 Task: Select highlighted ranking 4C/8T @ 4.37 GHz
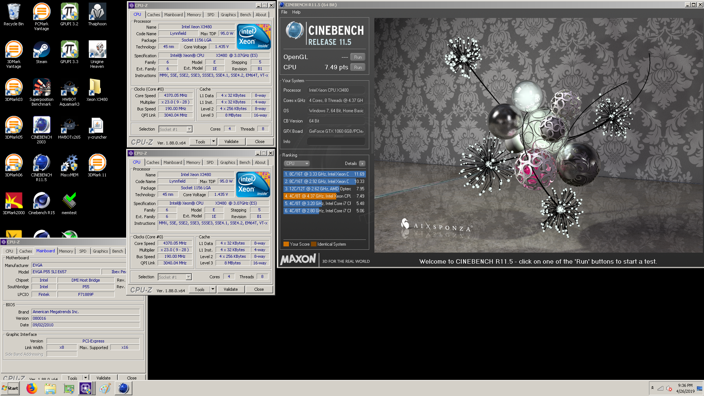pyautogui.click(x=324, y=196)
